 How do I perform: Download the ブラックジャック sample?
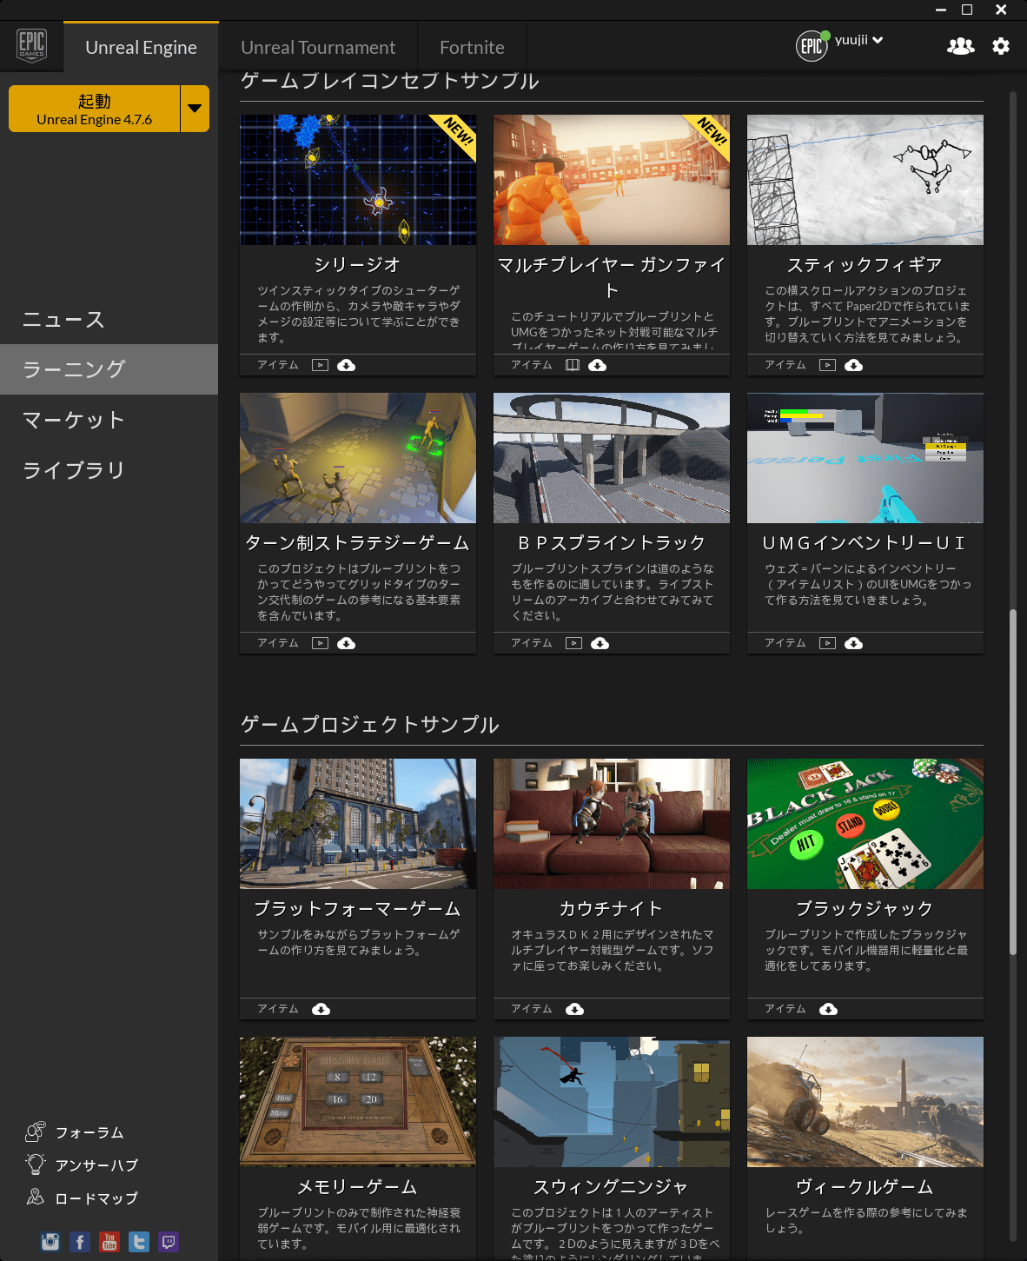tap(829, 1009)
